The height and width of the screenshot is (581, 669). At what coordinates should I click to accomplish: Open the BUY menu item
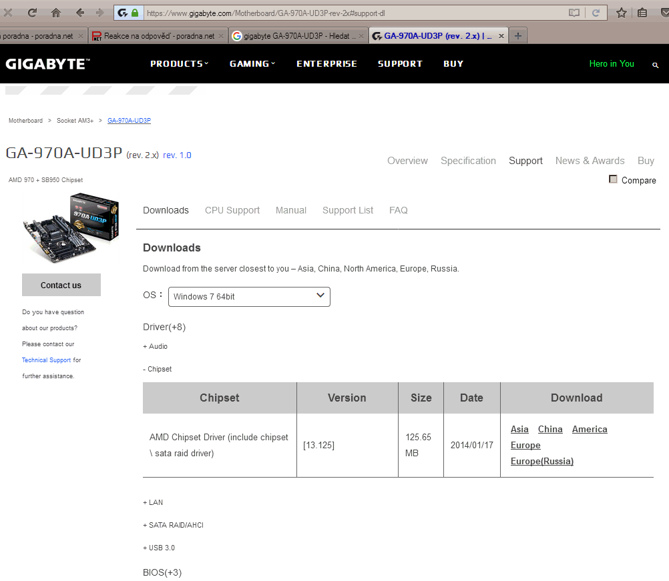coord(453,64)
